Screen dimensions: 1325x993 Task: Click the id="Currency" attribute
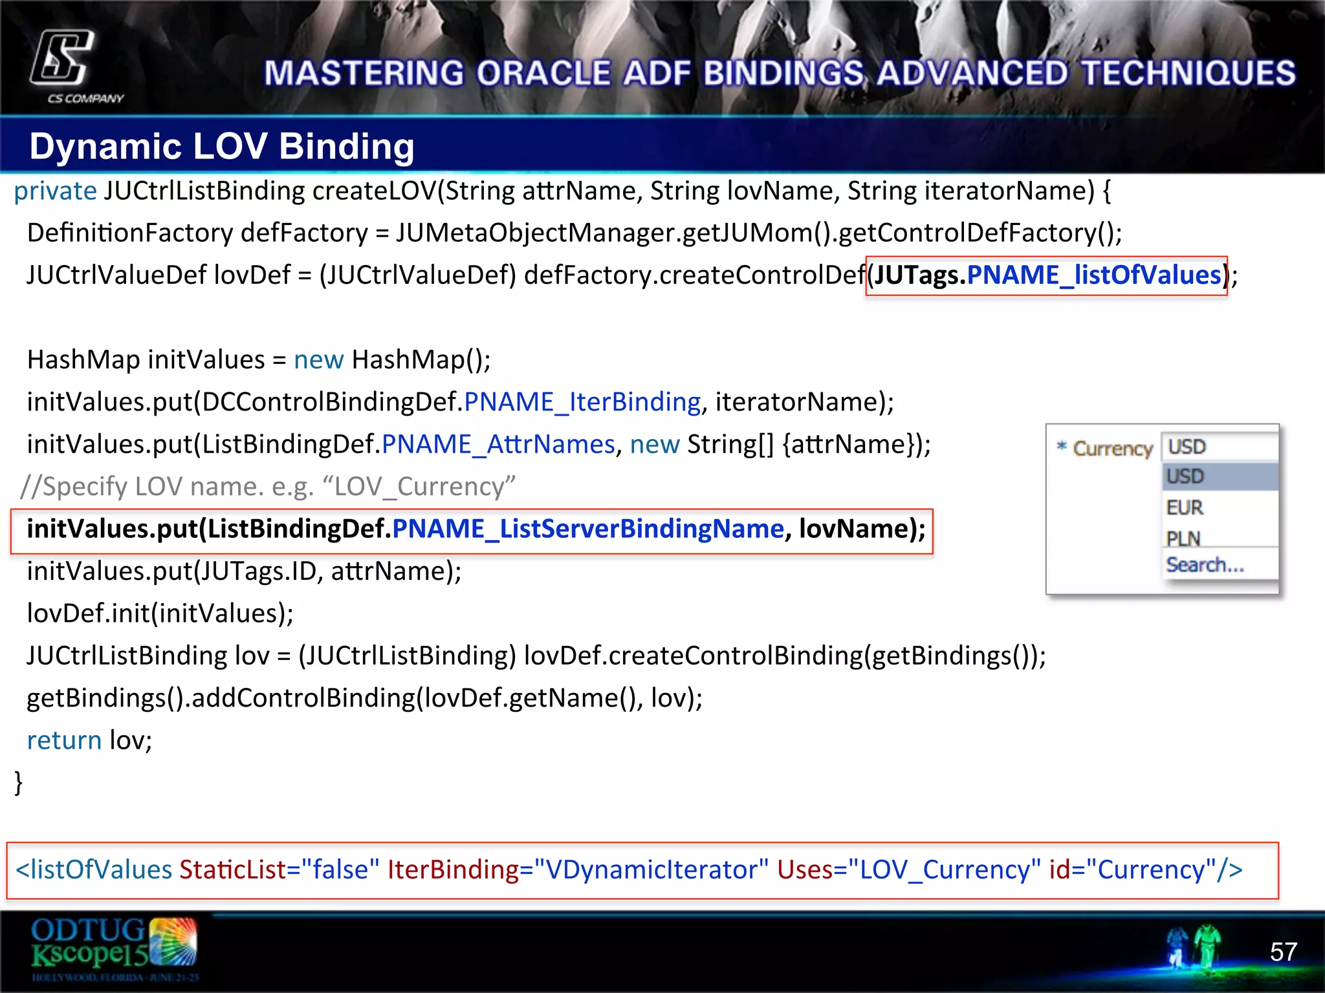click(1132, 870)
